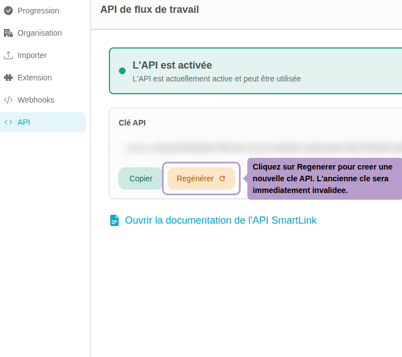The height and width of the screenshot is (357, 402).
Task: Click the "L'API est activée" heading
Action: (172, 65)
